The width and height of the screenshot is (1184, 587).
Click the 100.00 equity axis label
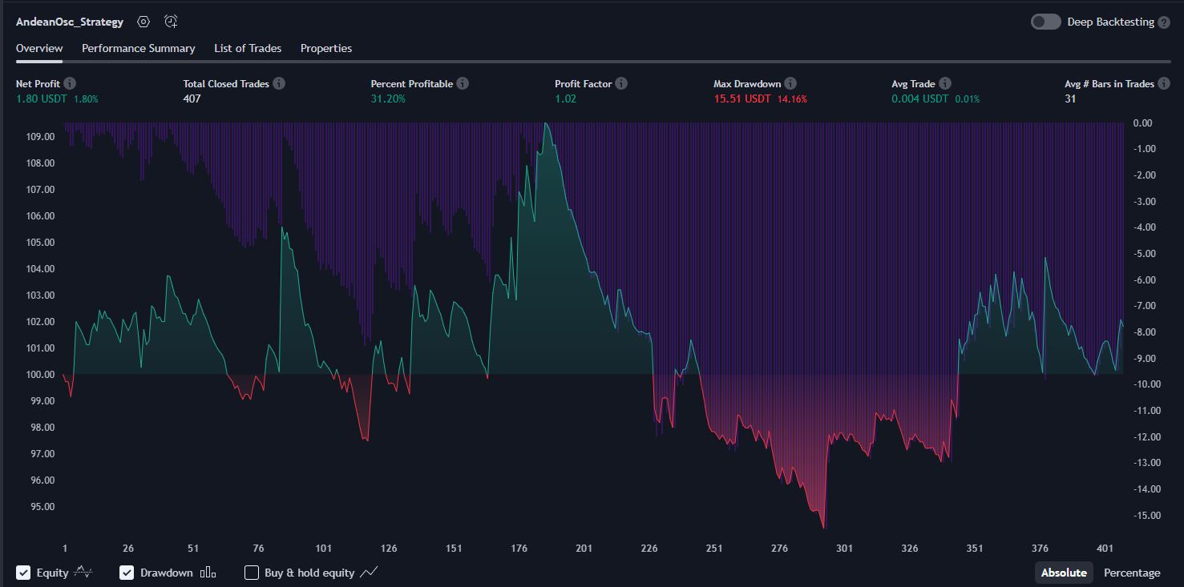pos(41,375)
